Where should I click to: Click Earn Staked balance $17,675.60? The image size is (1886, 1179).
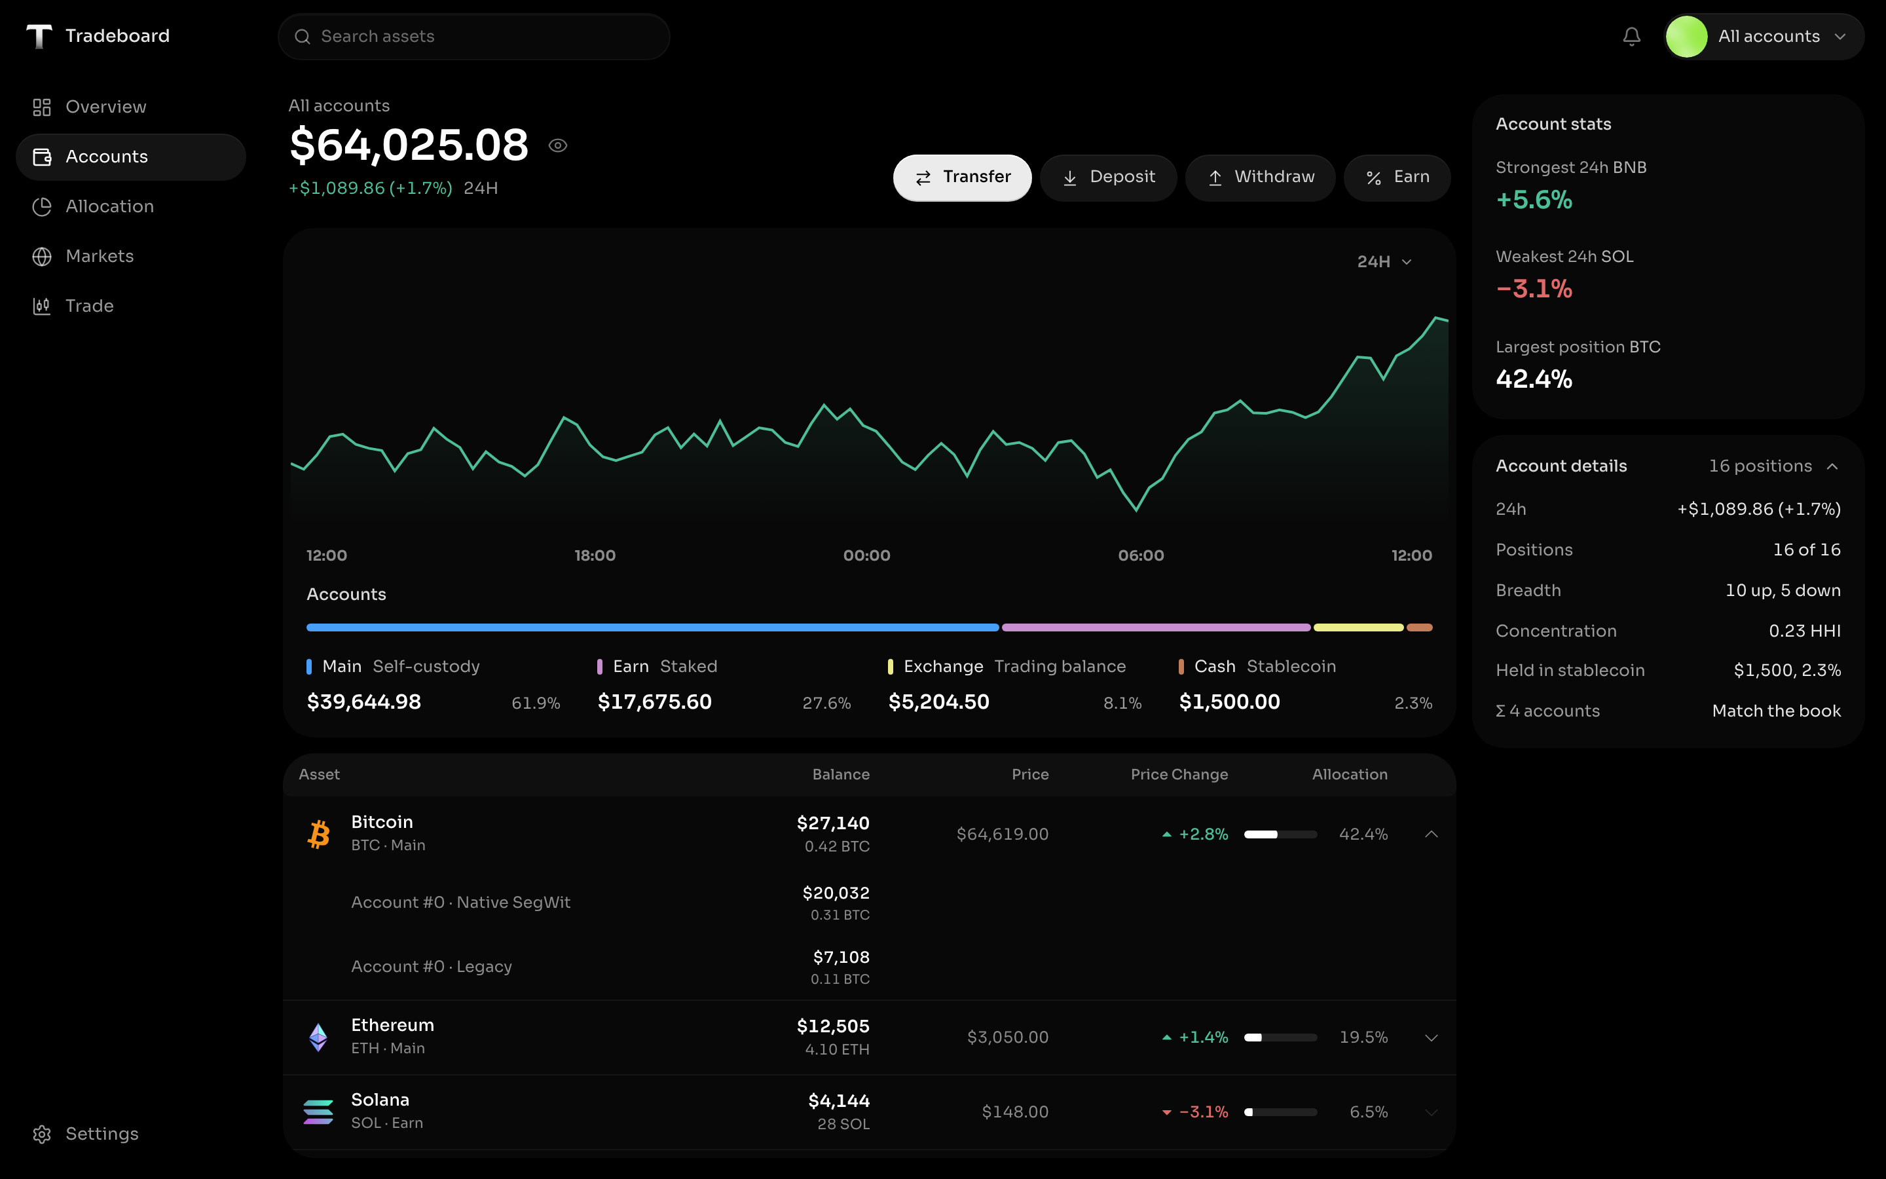[x=655, y=702]
